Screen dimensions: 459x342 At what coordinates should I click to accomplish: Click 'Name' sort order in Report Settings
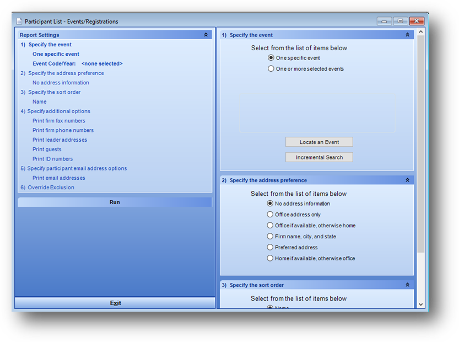coord(39,101)
